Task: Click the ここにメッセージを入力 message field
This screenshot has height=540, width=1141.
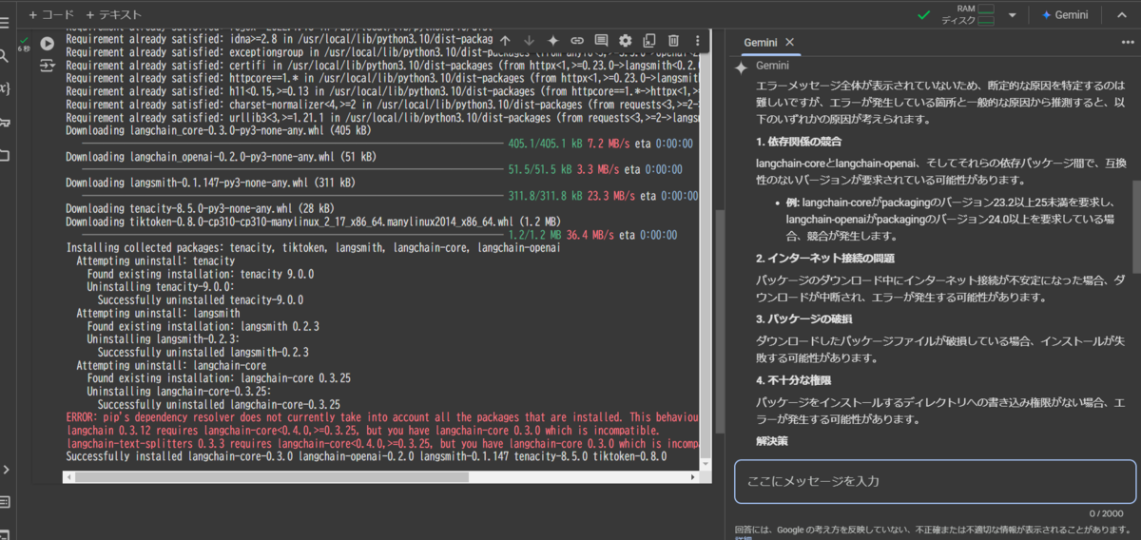Action: [936, 481]
